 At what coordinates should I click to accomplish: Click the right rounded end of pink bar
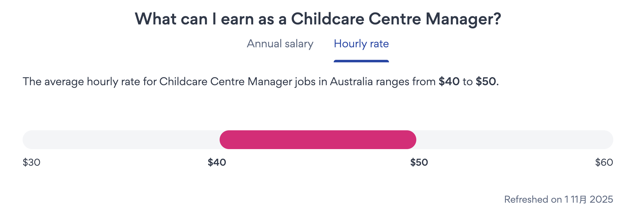(411, 140)
